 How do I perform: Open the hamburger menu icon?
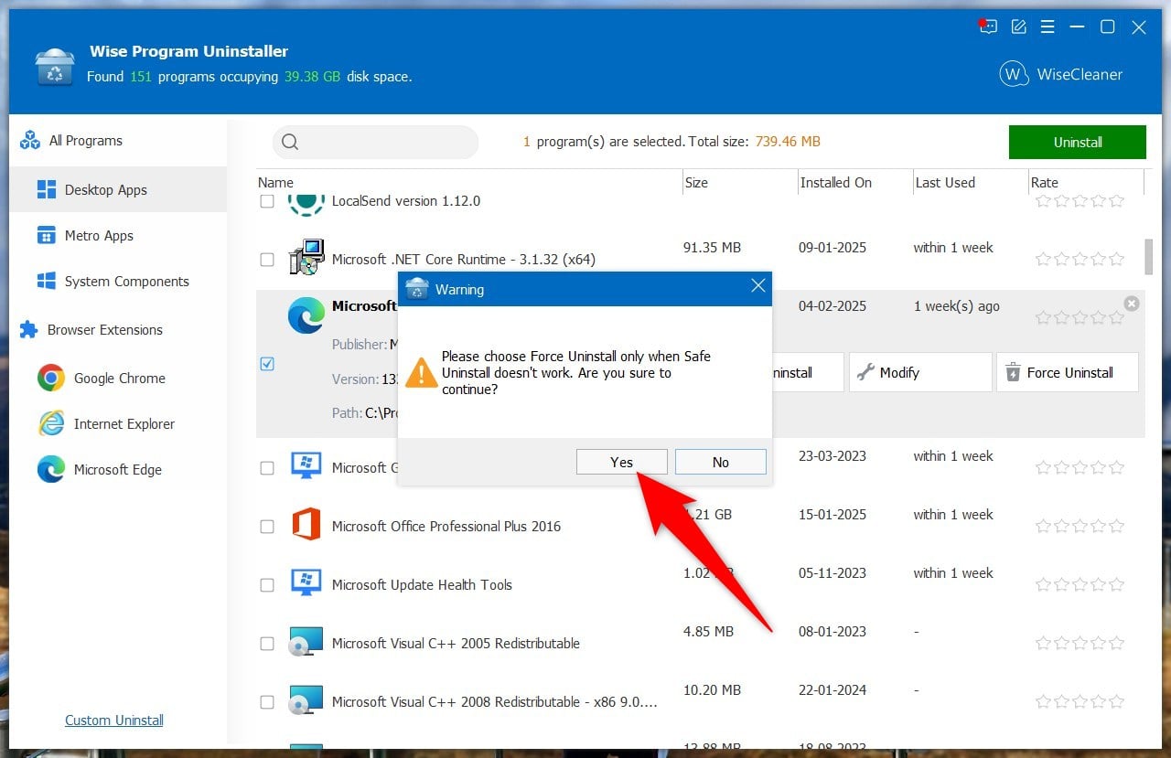tap(1047, 27)
